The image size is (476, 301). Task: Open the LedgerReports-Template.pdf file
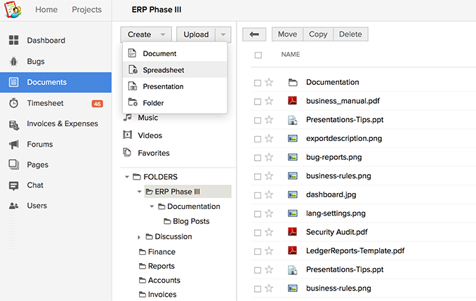(355, 250)
